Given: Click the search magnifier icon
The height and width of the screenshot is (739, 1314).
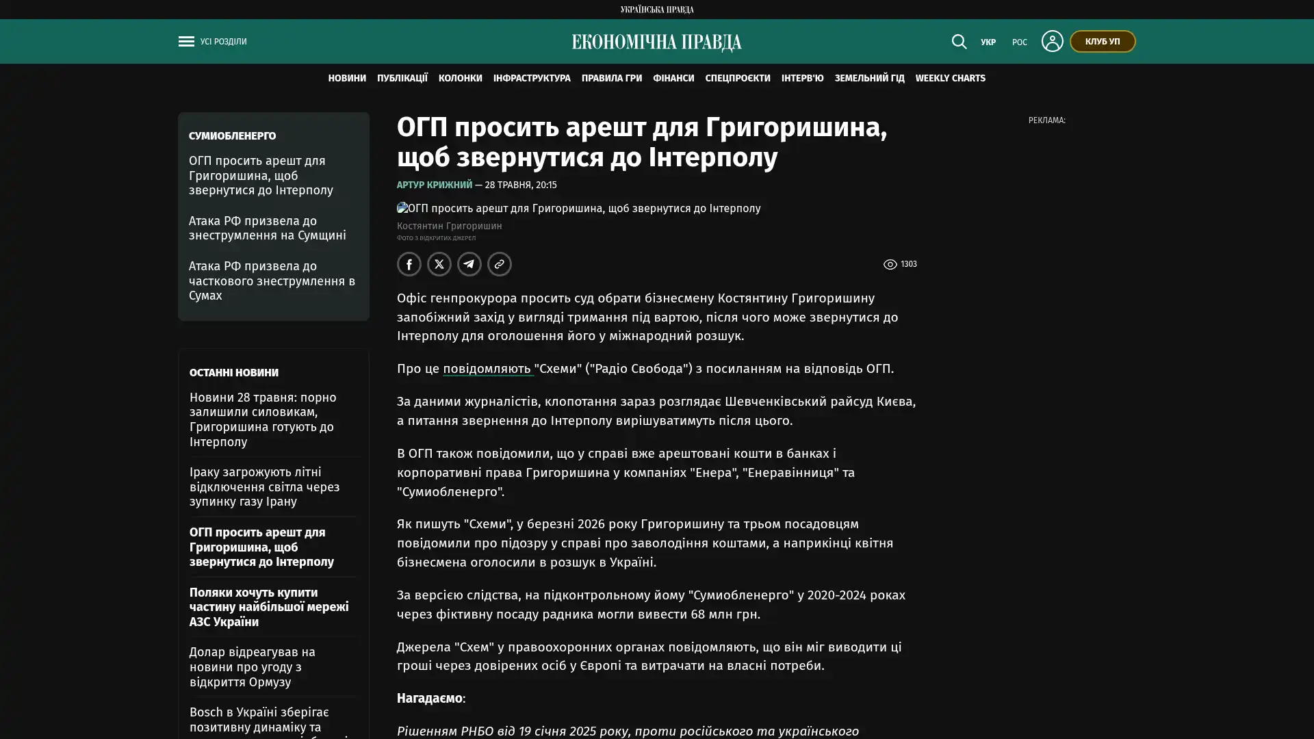Looking at the screenshot, I should [959, 42].
